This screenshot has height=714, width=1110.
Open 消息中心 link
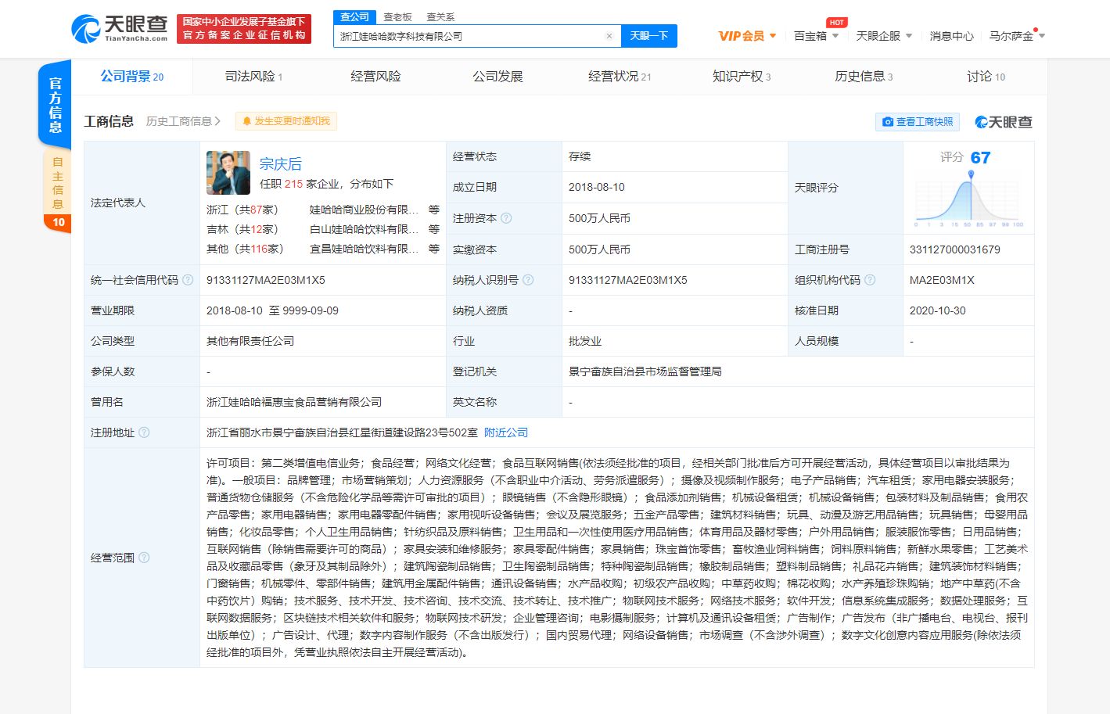[951, 36]
